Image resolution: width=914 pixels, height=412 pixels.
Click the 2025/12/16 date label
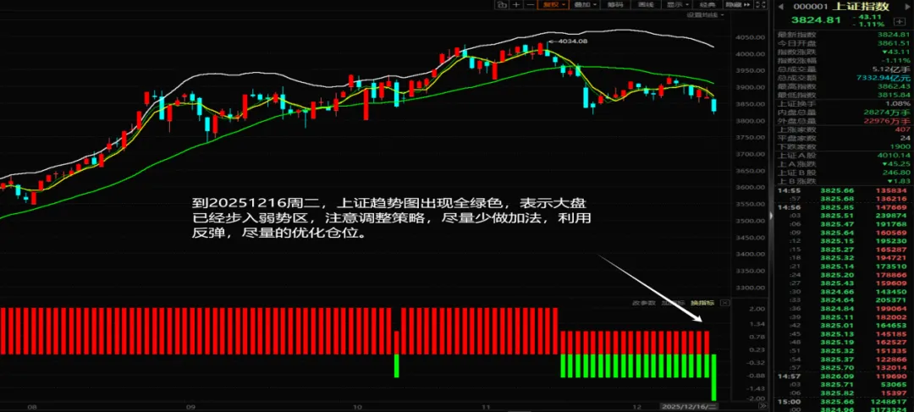[x=688, y=406]
